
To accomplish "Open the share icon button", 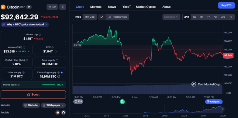I will point(63,7).
